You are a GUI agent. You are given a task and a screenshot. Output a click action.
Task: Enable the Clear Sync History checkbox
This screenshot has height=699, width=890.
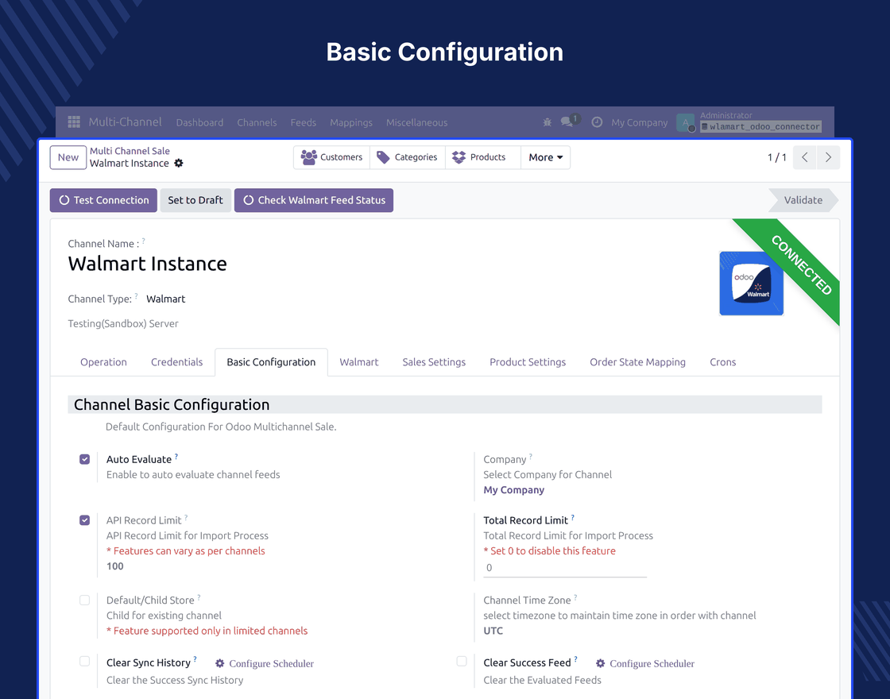[x=84, y=661]
